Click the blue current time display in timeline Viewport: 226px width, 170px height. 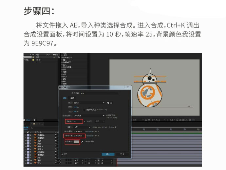tap(26, 128)
